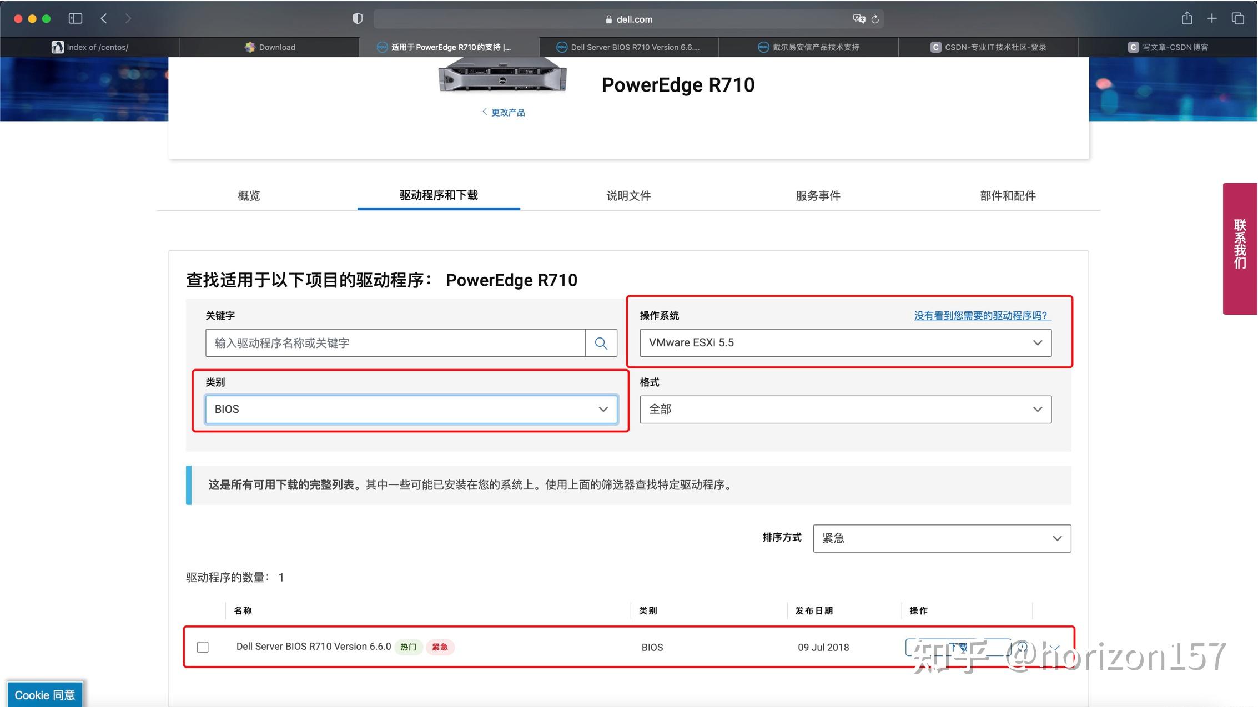Tick the checkbox for BIOS R710 Version 6.6.0
Viewport: 1258px width, 707px height.
click(203, 647)
